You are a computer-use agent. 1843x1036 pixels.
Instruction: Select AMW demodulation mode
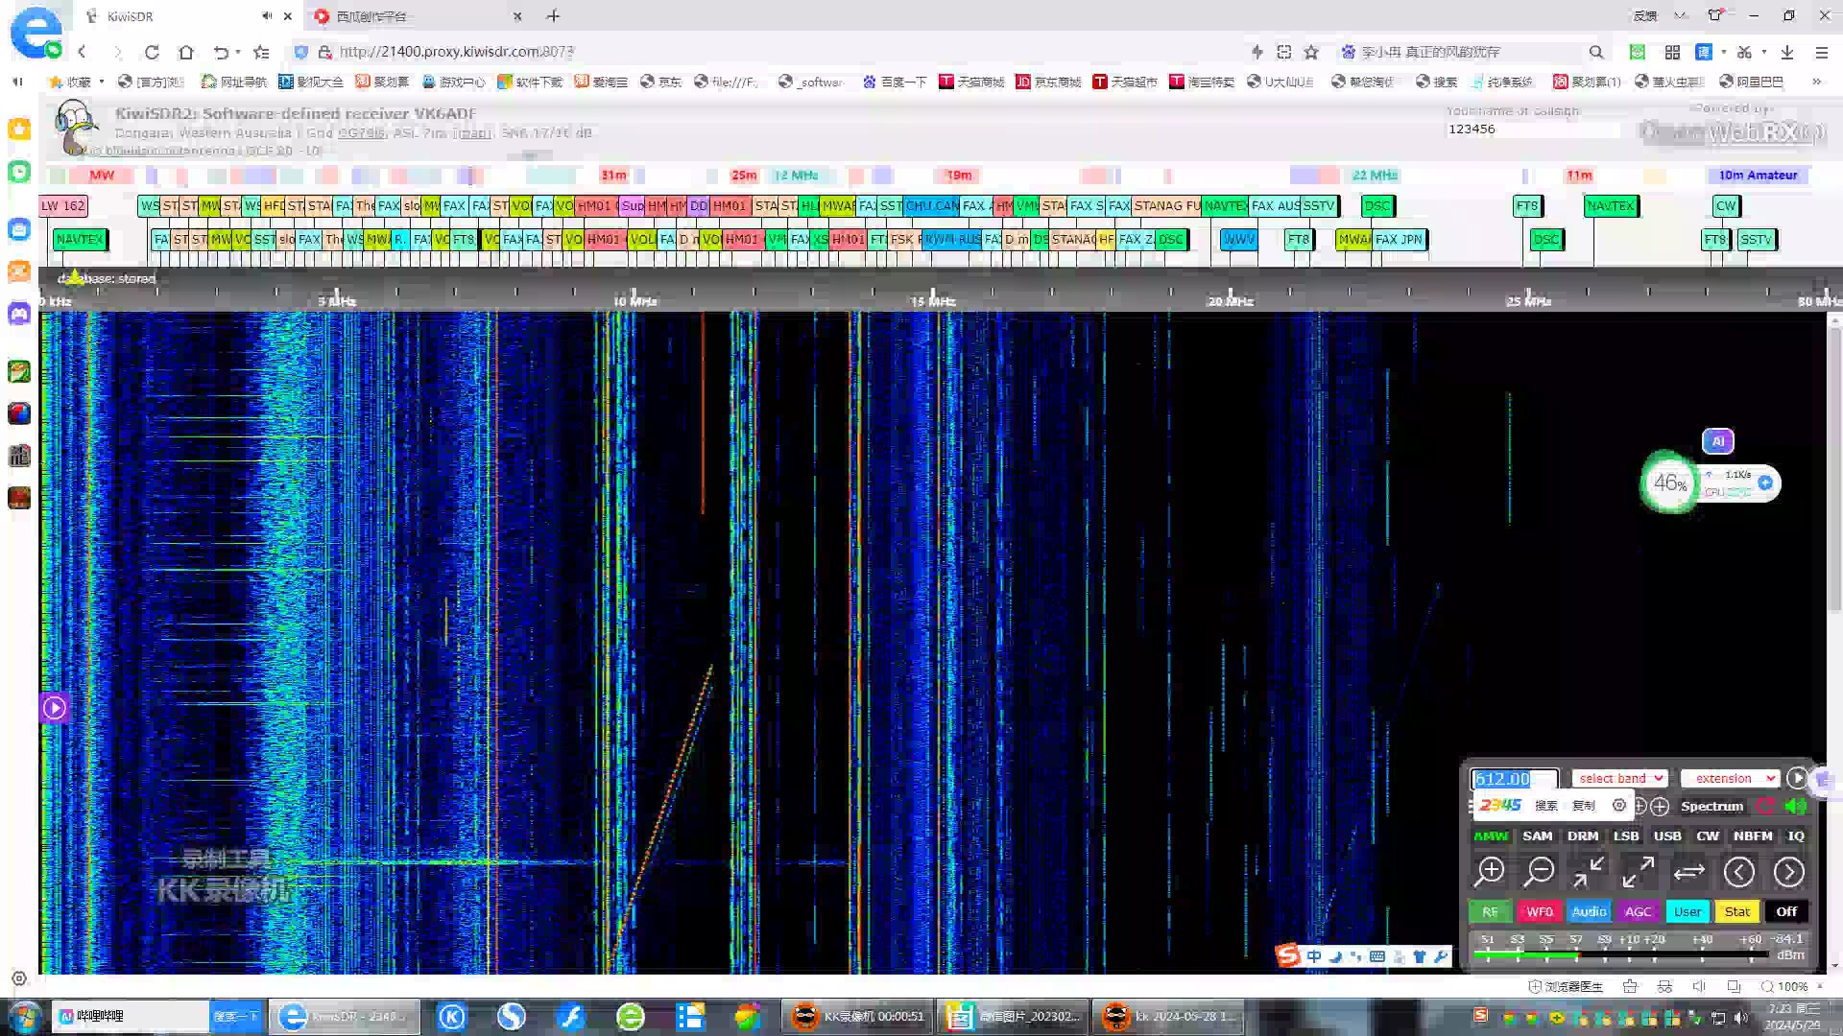point(1491,836)
